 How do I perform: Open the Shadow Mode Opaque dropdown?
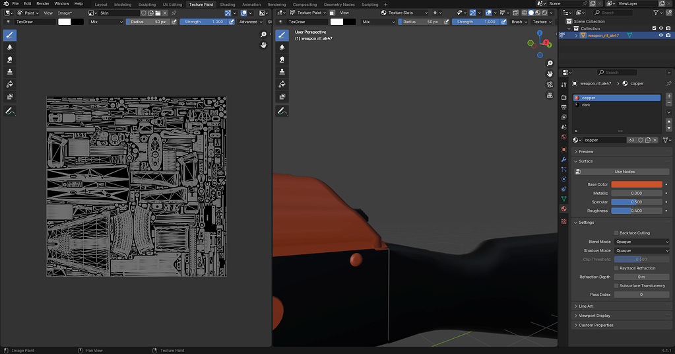click(x=641, y=251)
